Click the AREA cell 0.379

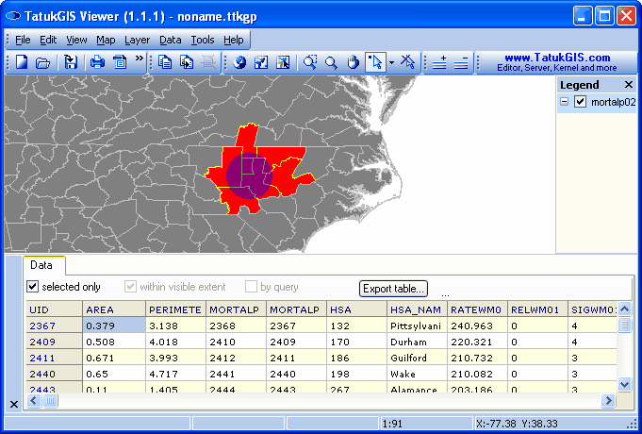click(x=114, y=325)
